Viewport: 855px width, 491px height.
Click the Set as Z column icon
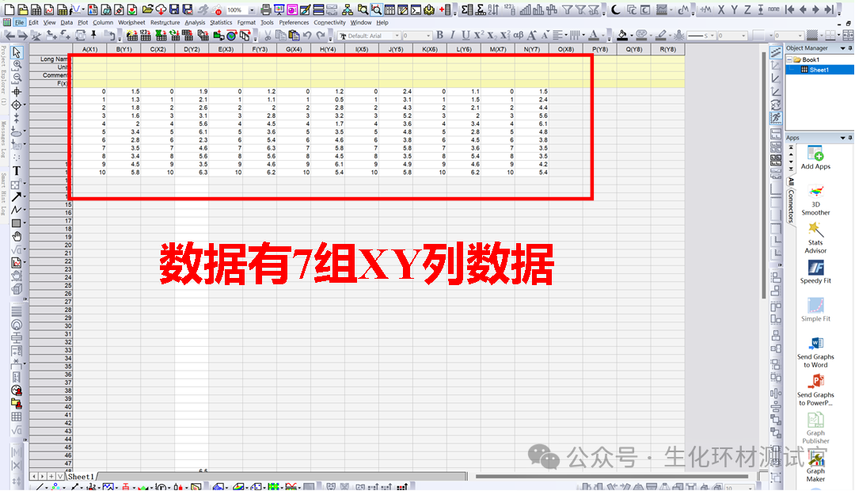747,10
